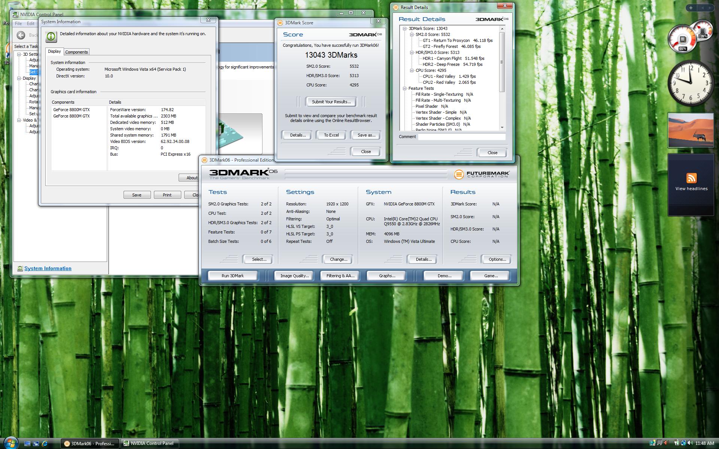Click 3DMark Score window title icon
The image size is (719, 449).
click(280, 22)
